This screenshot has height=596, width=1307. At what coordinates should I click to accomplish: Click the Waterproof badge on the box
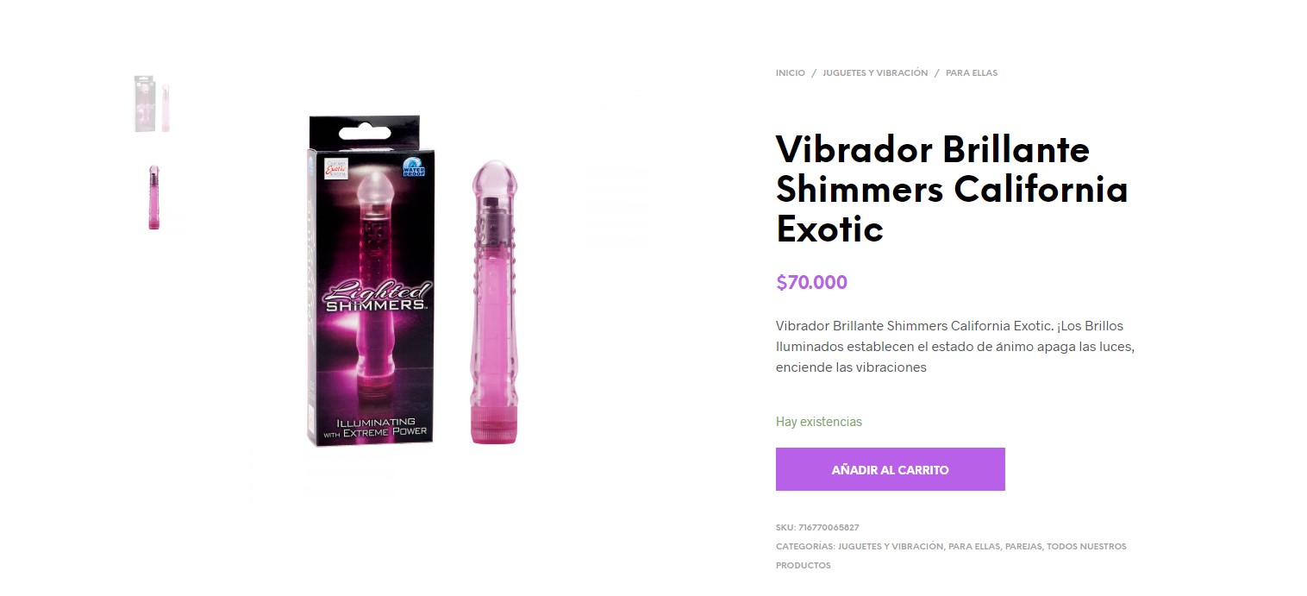click(x=415, y=166)
